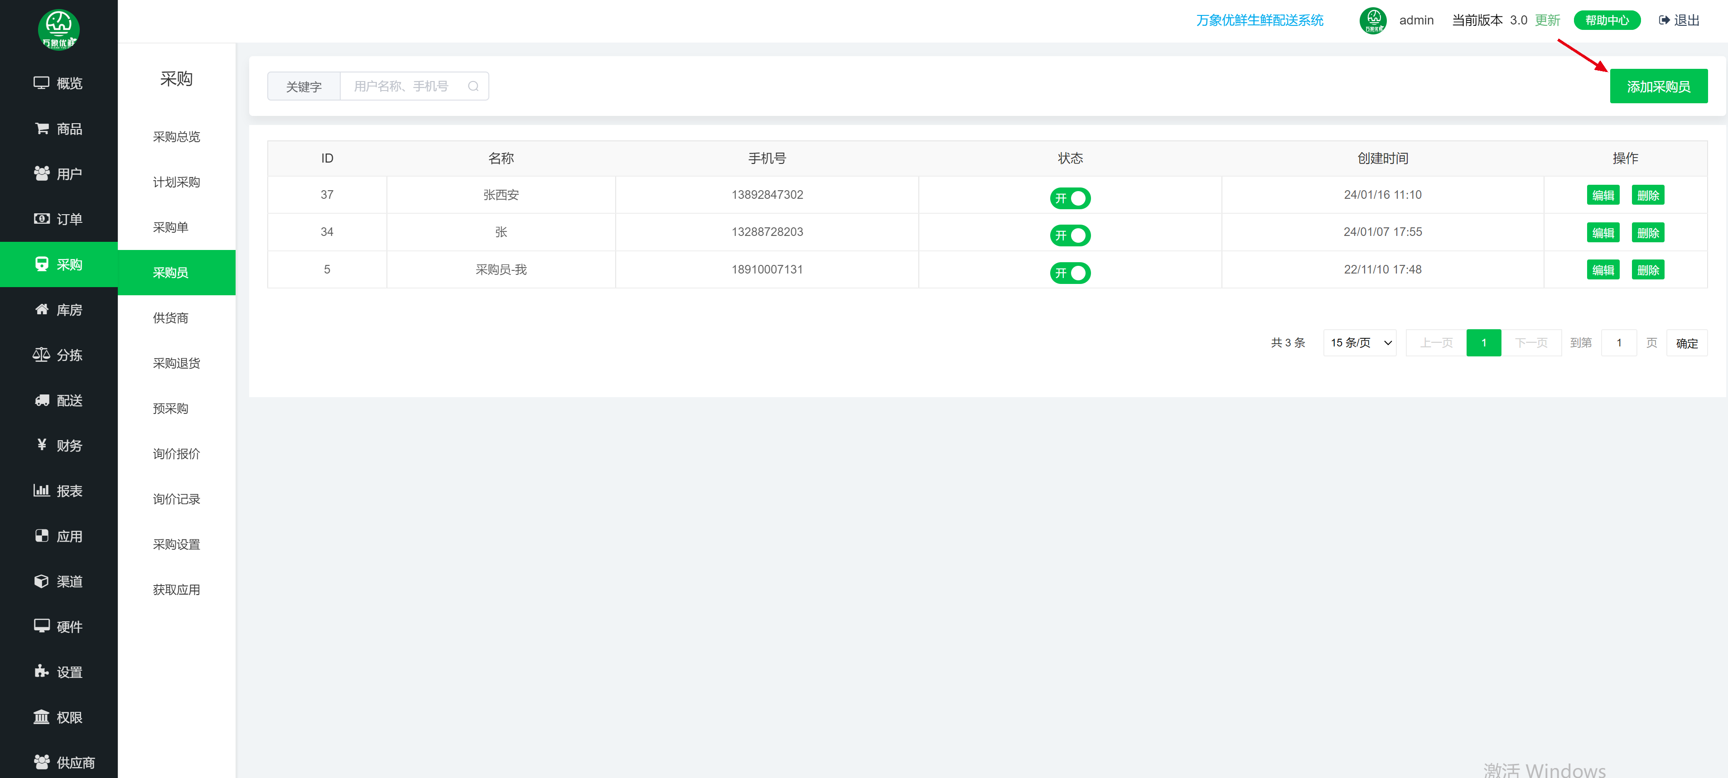The image size is (1728, 778).
Task: Click the 更新 version update link
Action: click(1547, 20)
